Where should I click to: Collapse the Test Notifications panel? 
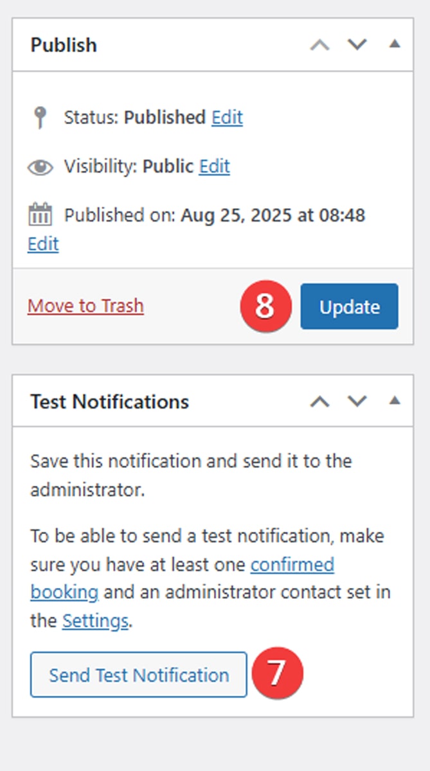coord(395,402)
